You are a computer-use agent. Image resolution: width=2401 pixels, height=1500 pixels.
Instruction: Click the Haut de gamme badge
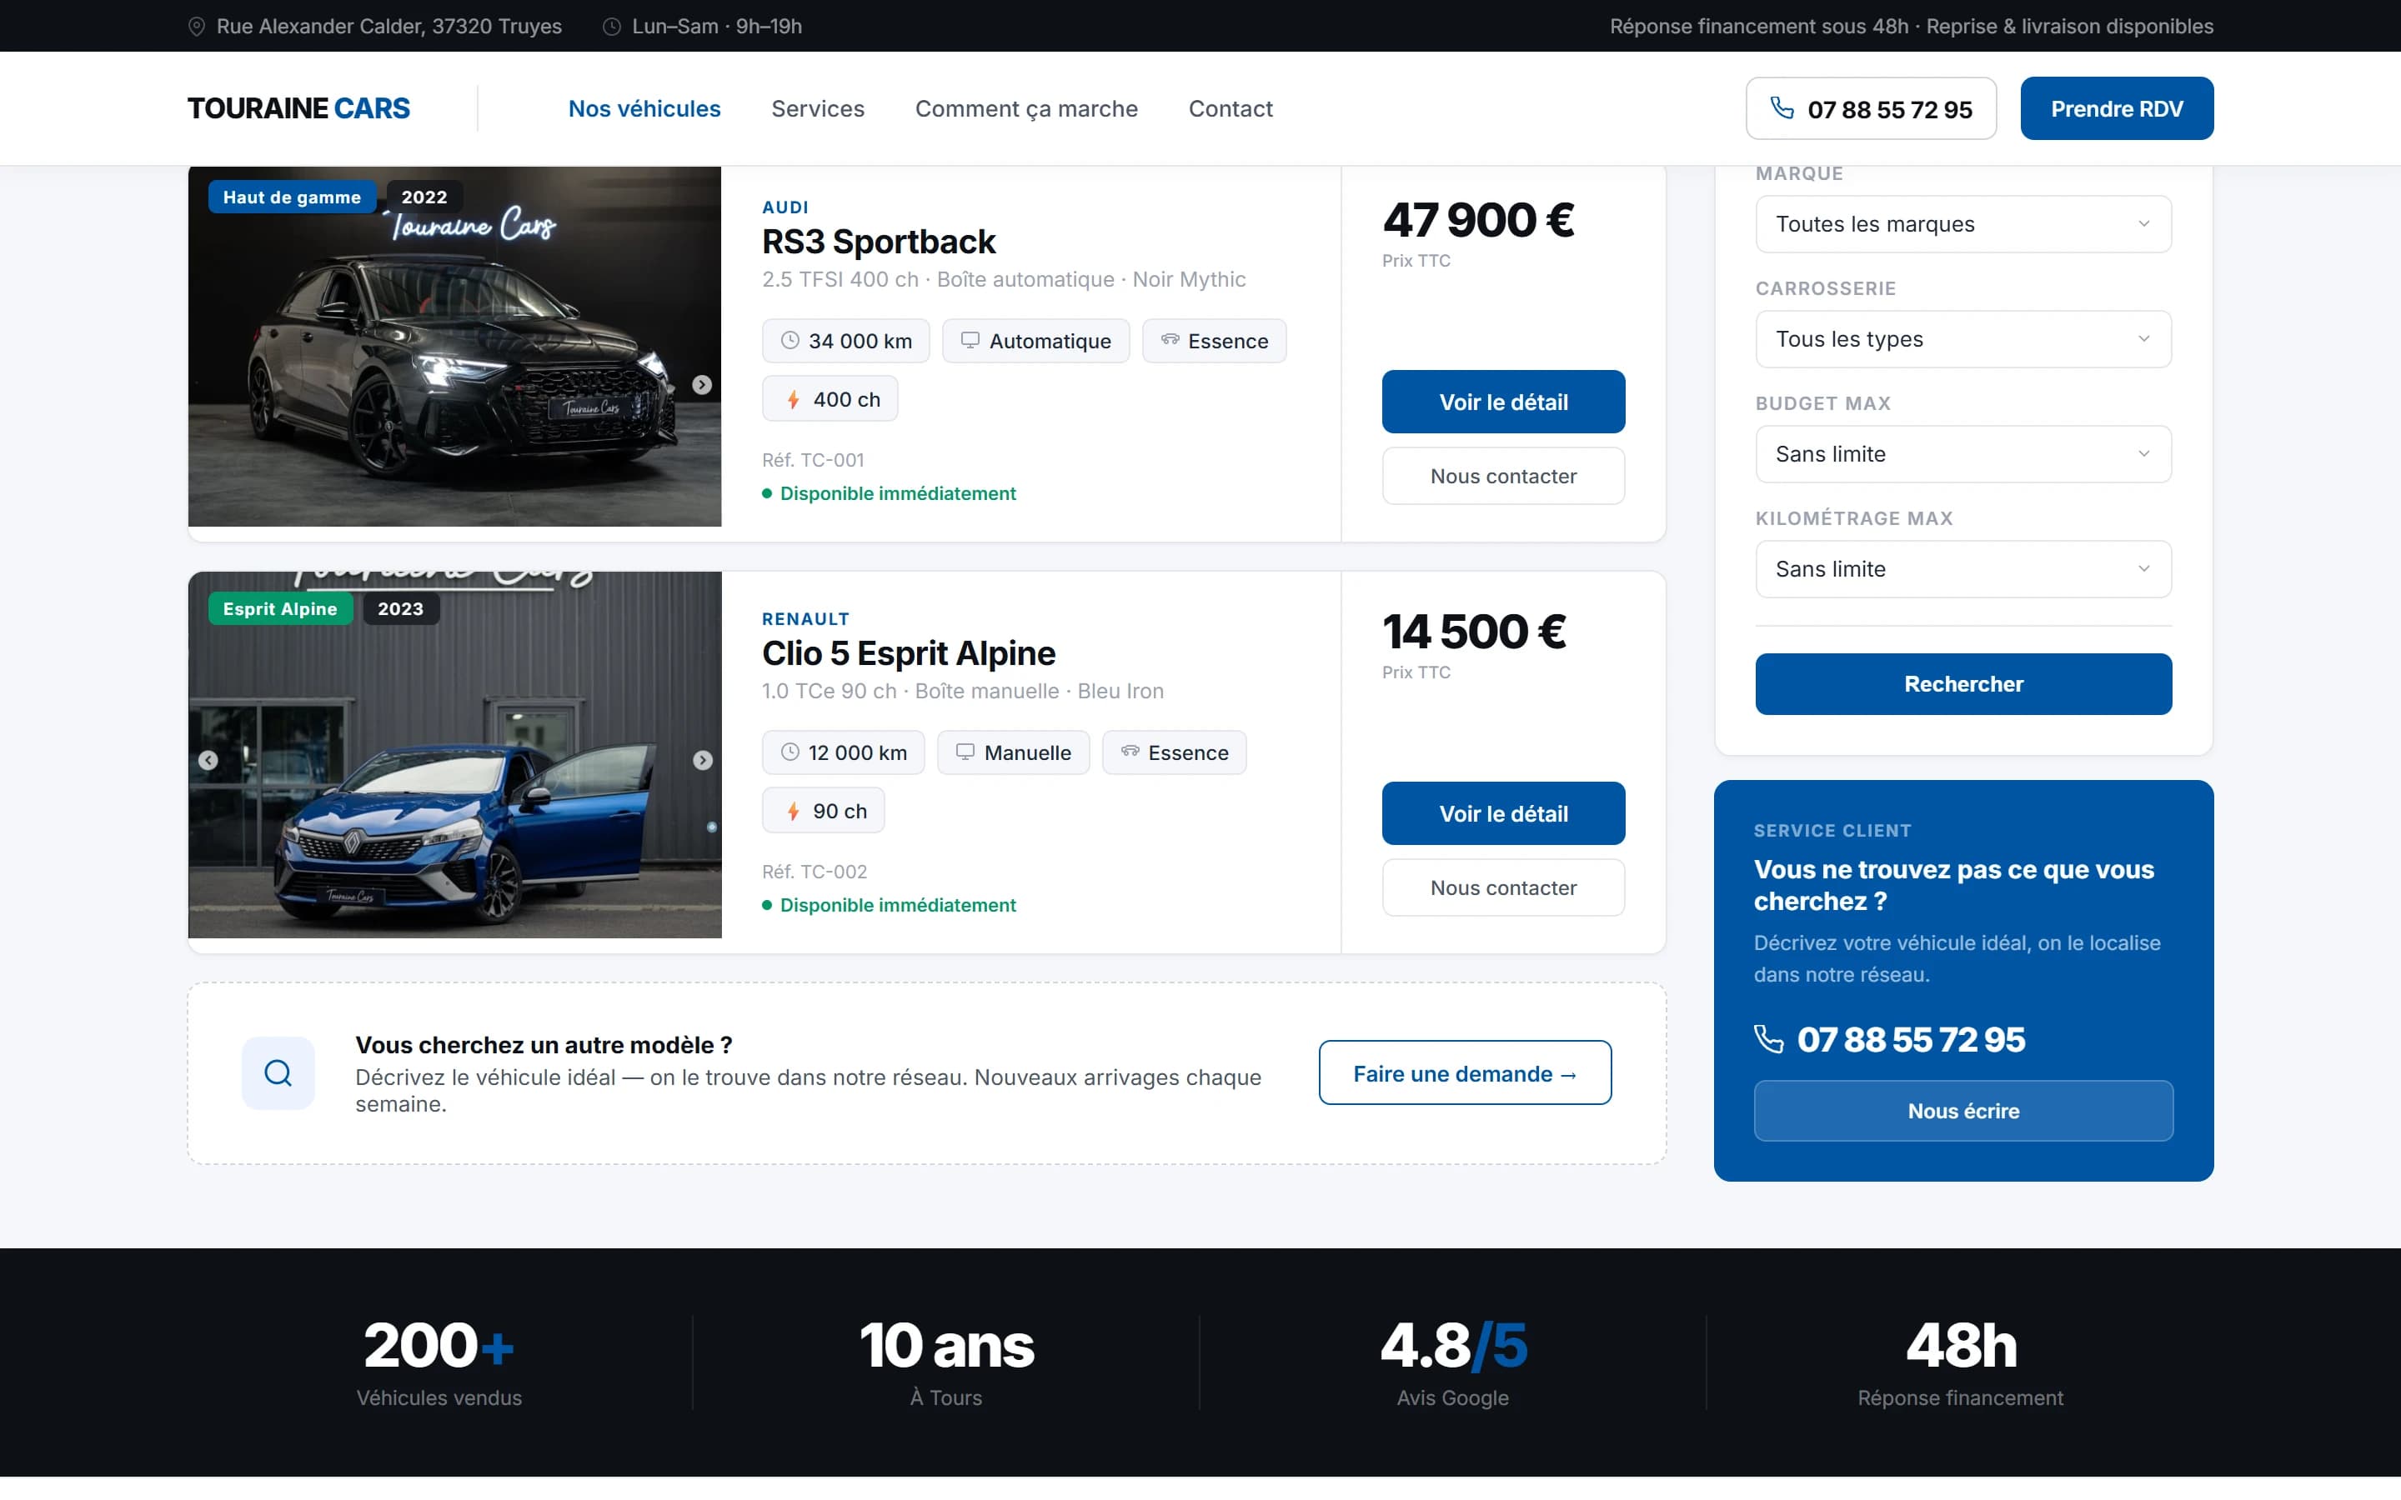(292, 197)
